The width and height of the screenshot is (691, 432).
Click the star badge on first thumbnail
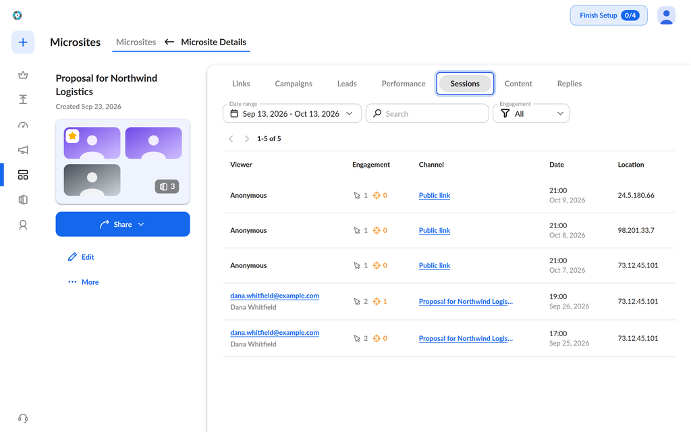coord(72,136)
